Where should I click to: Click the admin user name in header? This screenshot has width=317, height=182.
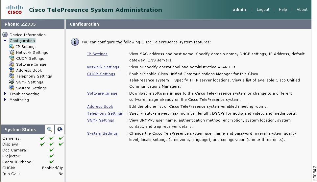pos(239,10)
